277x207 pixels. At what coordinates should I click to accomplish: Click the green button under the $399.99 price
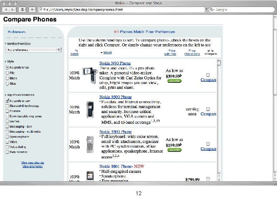[x=174, y=81]
